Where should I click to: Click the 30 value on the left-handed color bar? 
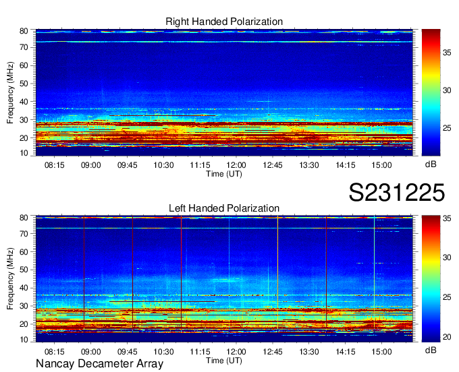(447, 257)
